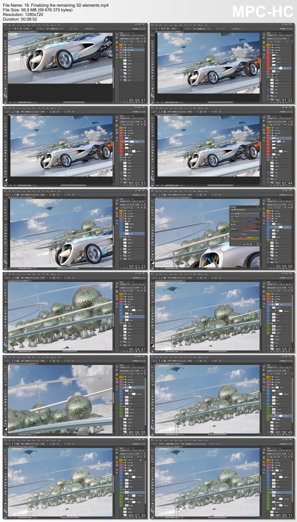Select the Path Selection tool in the 00:08:11 frame
The width and height of the screenshot is (297, 522).
coord(152,497)
